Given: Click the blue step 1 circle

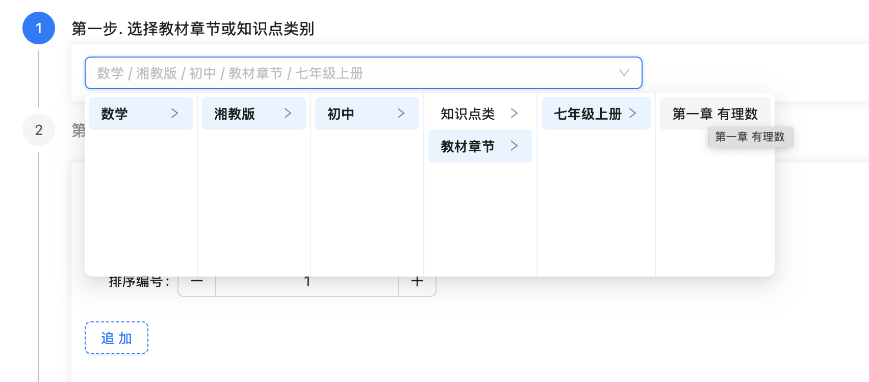Looking at the screenshot, I should coord(39,28).
